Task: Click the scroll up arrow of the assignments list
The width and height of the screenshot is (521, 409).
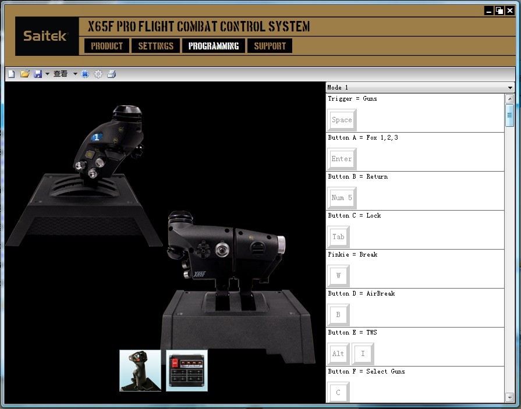Action: [509, 98]
